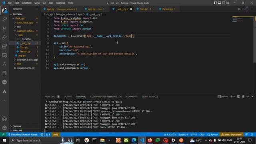Collapse the flask_api folder

click(x=25, y=18)
